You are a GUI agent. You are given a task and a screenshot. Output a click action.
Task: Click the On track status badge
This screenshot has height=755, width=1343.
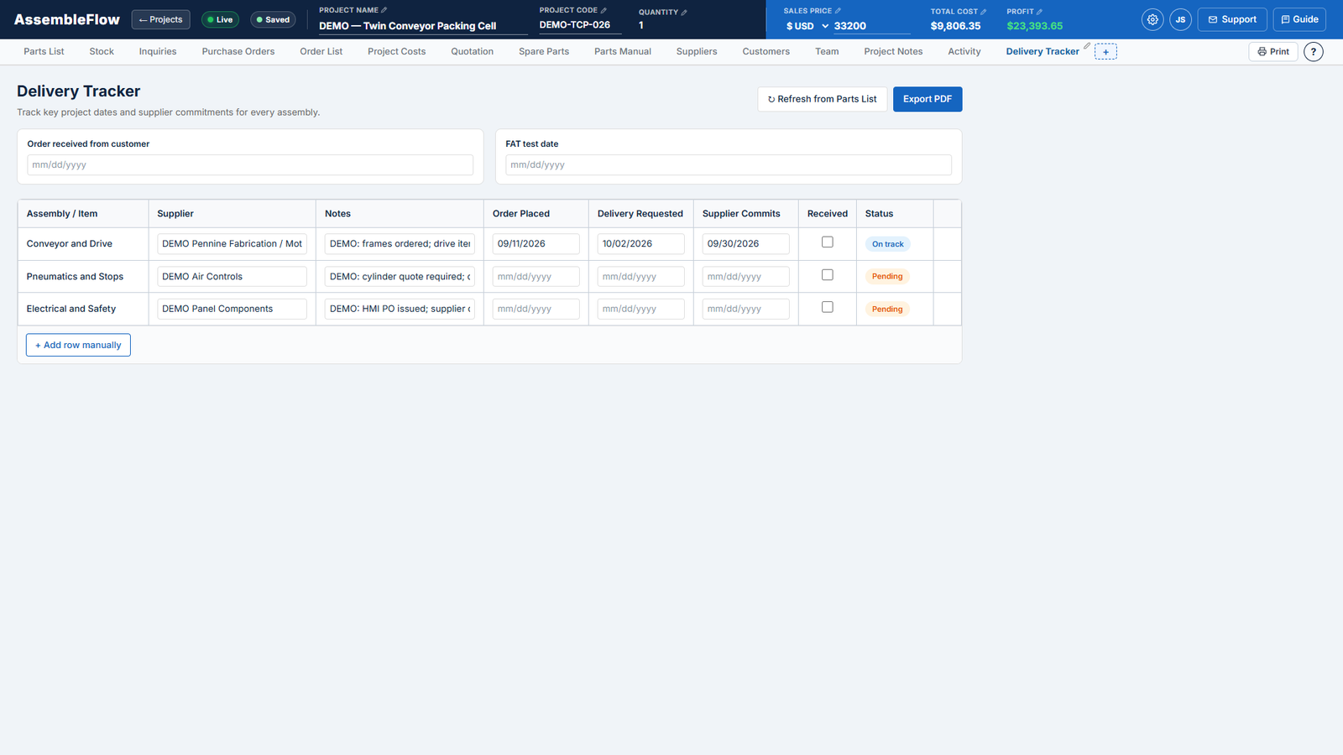(x=887, y=244)
